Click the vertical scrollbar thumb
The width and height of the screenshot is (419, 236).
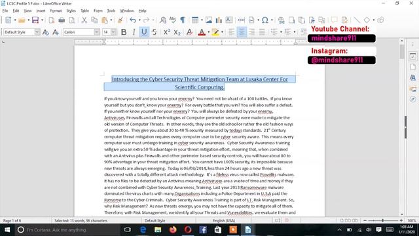[402, 52]
